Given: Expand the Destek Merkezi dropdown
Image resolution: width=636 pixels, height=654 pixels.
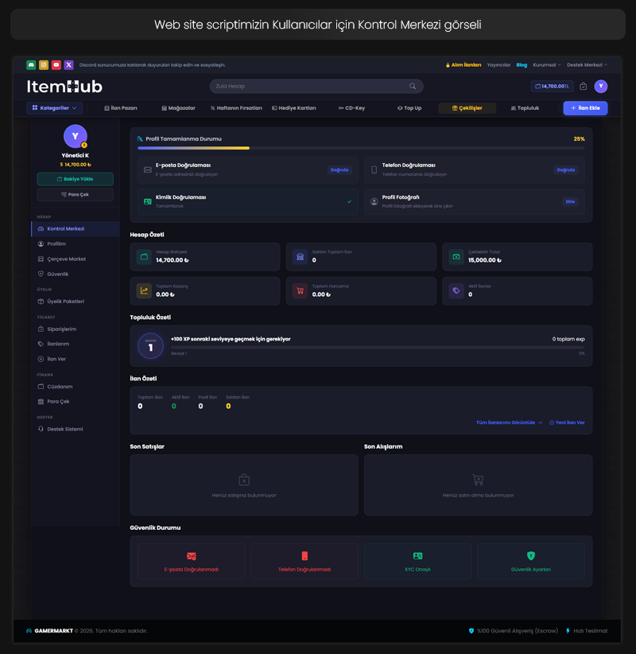Looking at the screenshot, I should [587, 64].
